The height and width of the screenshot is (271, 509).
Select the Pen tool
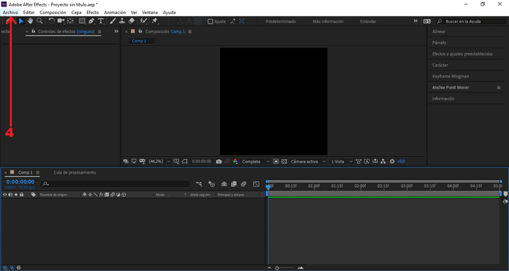[92, 21]
